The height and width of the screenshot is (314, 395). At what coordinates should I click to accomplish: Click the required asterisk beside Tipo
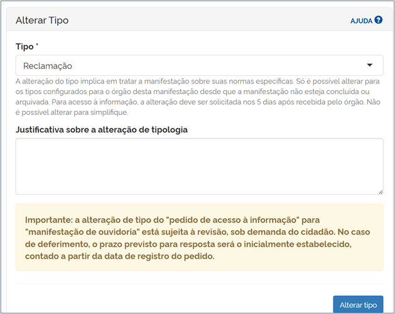(x=36, y=46)
